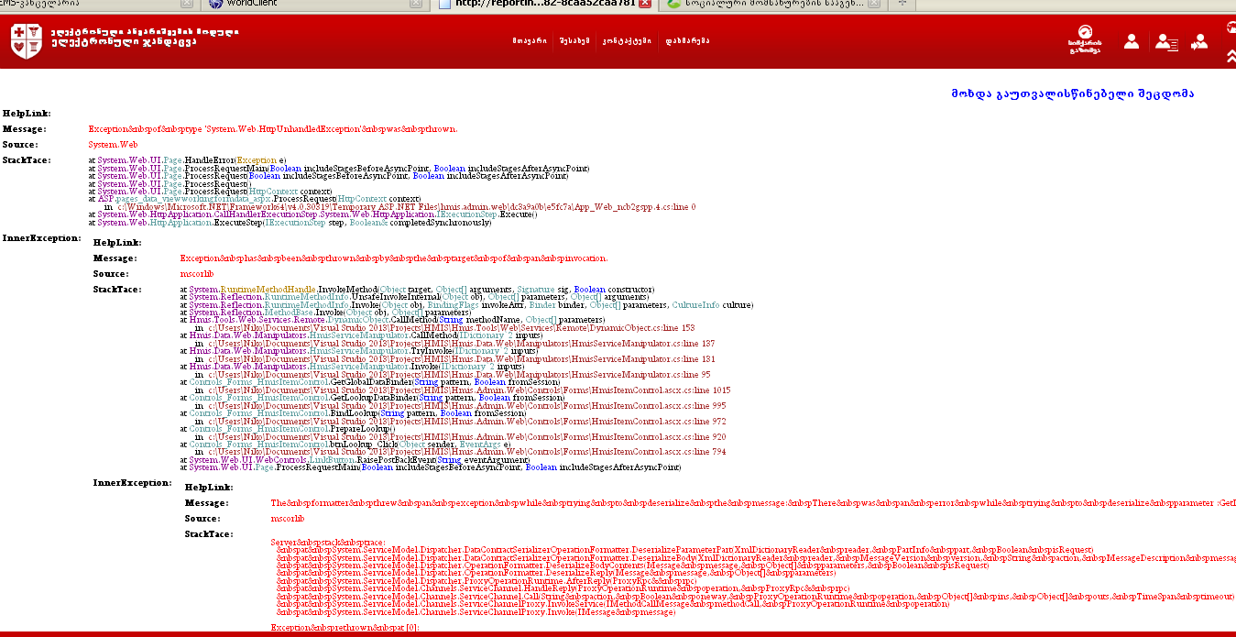
Task: Click the WorldClient tab favicon
Action: 215,4
